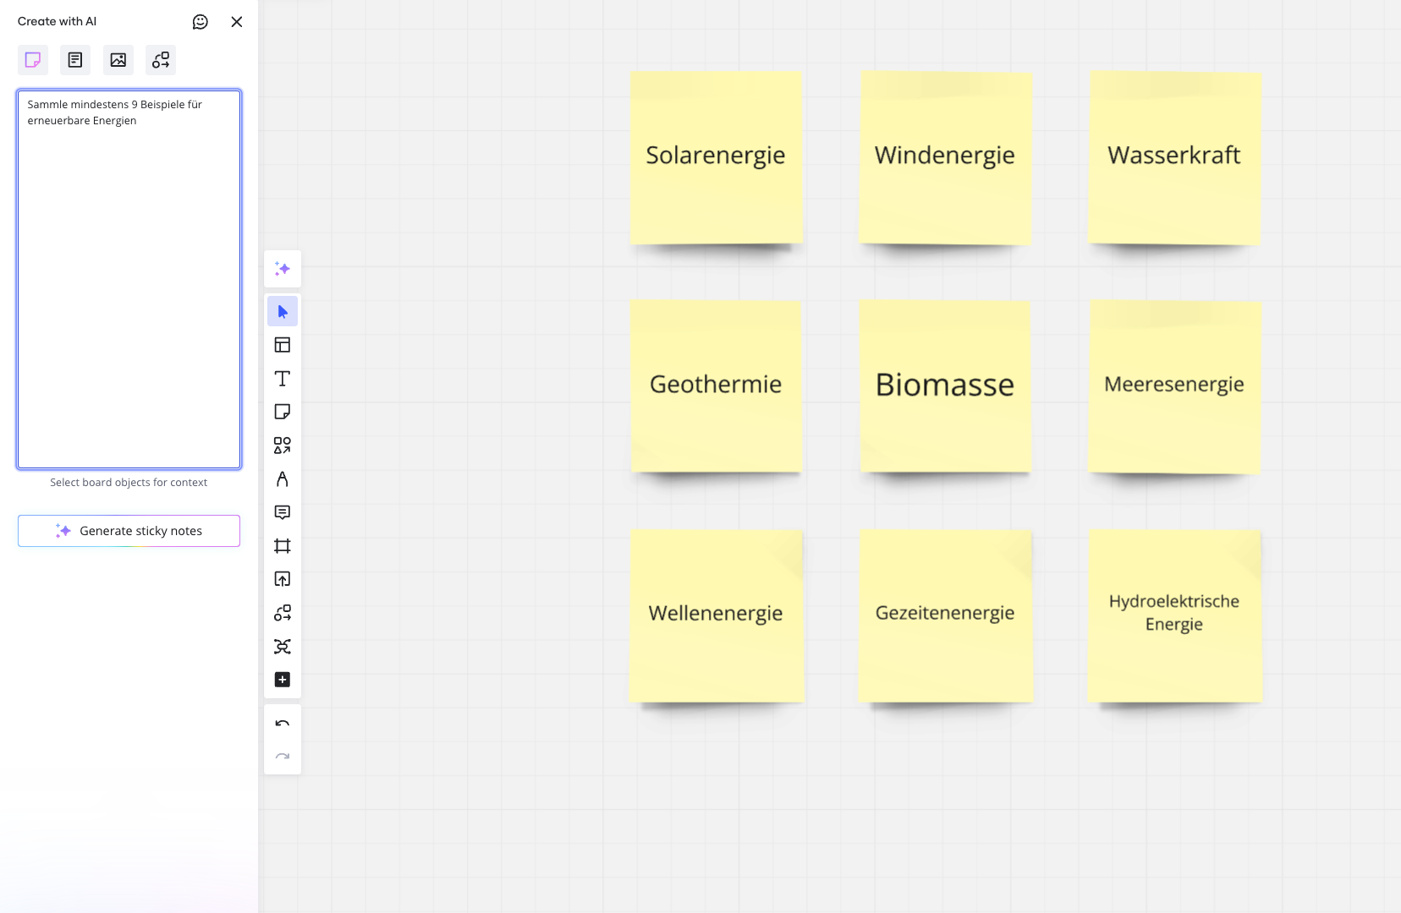1401x913 pixels.
Task: Select the sticky notes AI mode icon
Action: tap(33, 60)
